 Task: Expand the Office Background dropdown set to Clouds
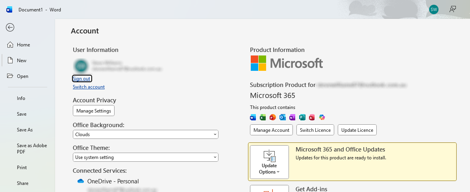(145, 135)
